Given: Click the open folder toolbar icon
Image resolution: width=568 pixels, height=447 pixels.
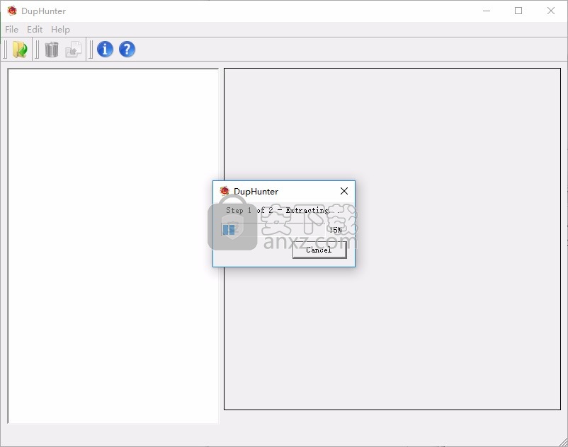Looking at the screenshot, I should (x=20, y=50).
